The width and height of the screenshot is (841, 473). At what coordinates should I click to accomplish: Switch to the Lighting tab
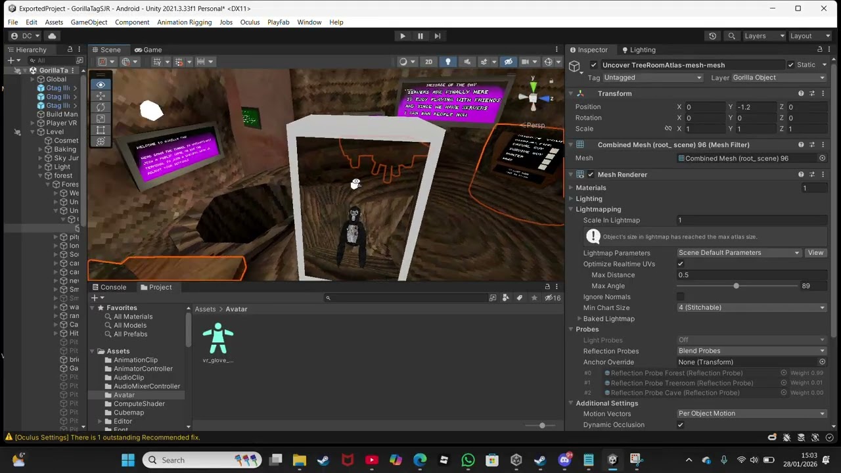[x=638, y=50]
